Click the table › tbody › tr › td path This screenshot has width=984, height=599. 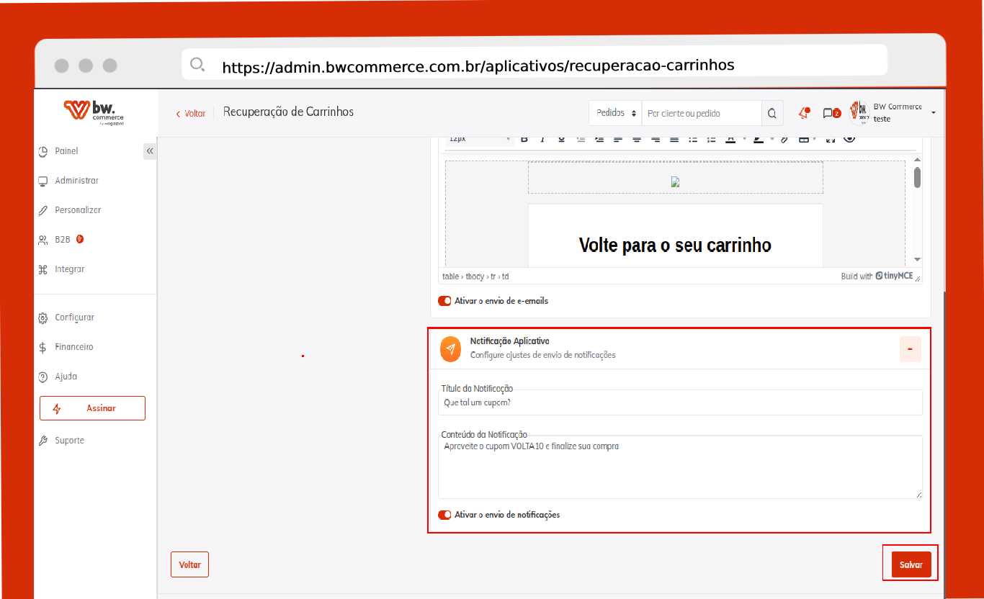click(x=475, y=276)
